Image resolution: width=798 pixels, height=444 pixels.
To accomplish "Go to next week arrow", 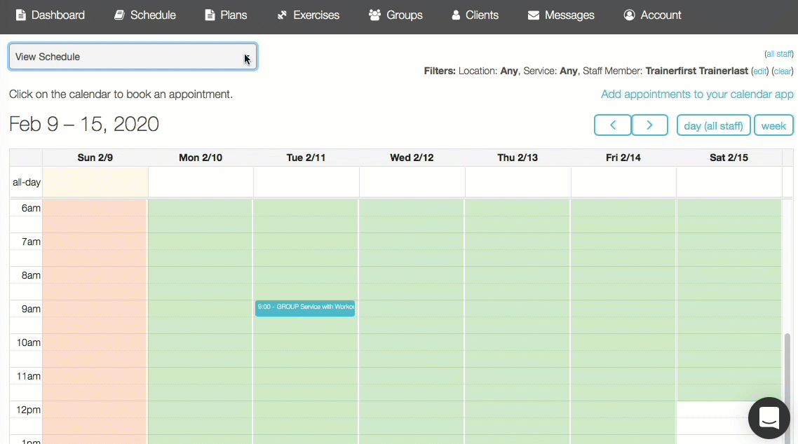I will click(x=649, y=125).
